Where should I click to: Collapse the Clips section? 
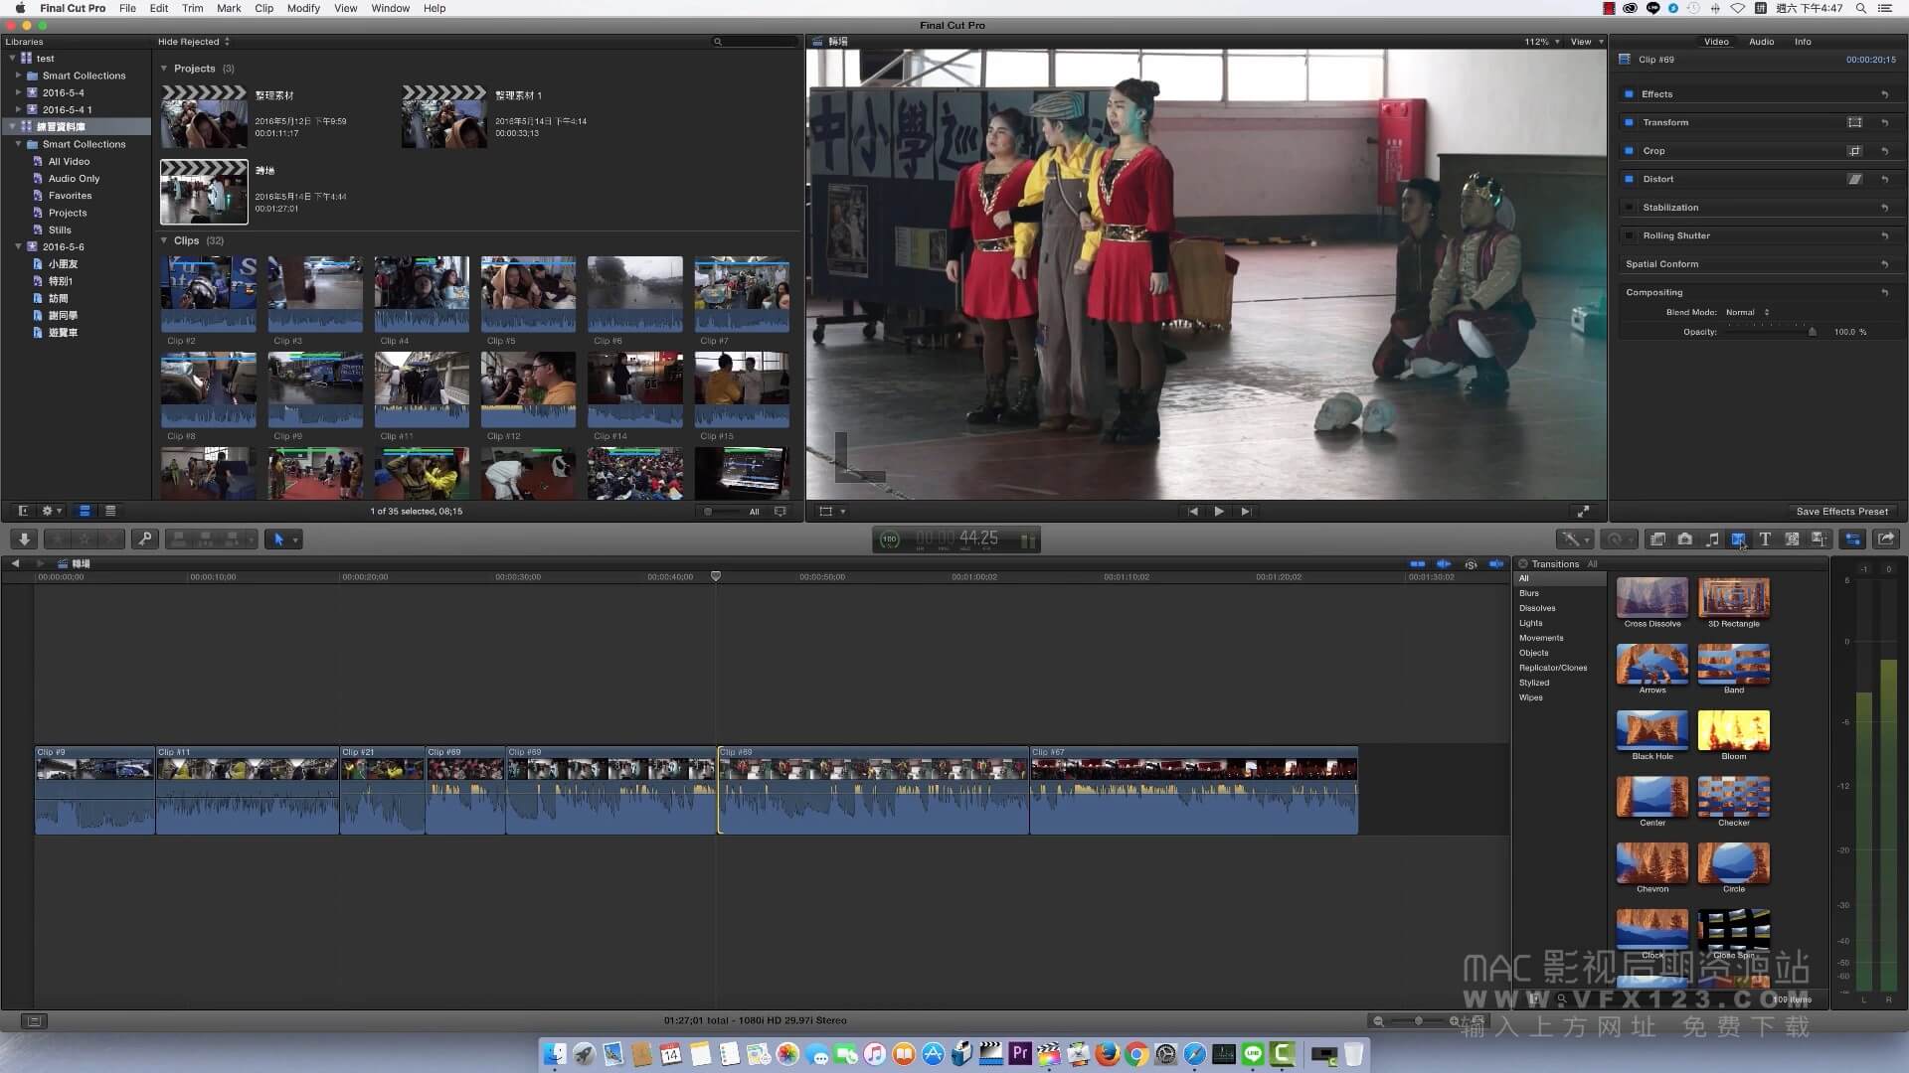(164, 240)
